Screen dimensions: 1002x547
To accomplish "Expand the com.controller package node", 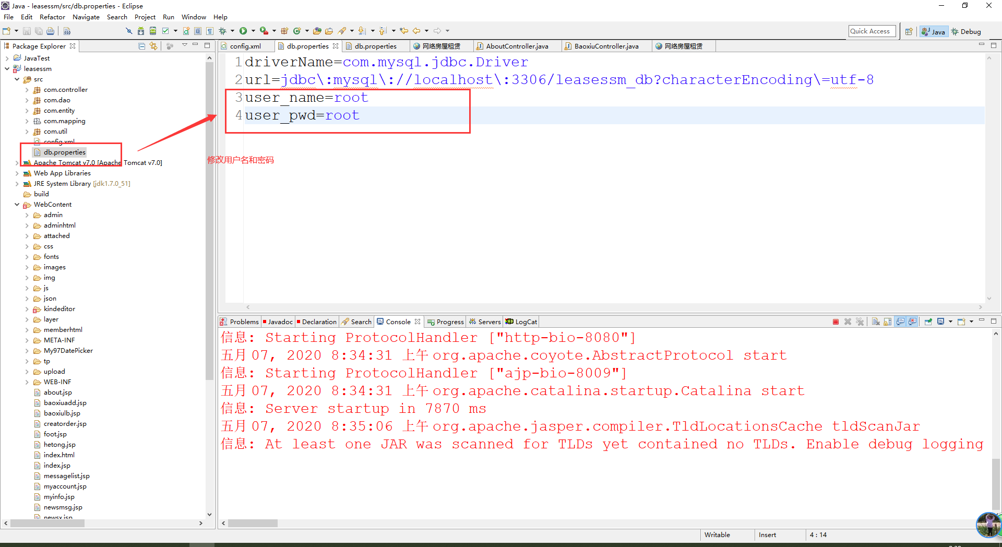I will click(27, 90).
